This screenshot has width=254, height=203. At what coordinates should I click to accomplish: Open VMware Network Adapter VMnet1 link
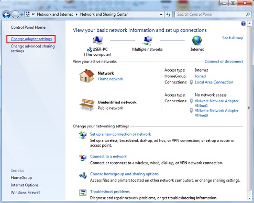click(x=216, y=103)
